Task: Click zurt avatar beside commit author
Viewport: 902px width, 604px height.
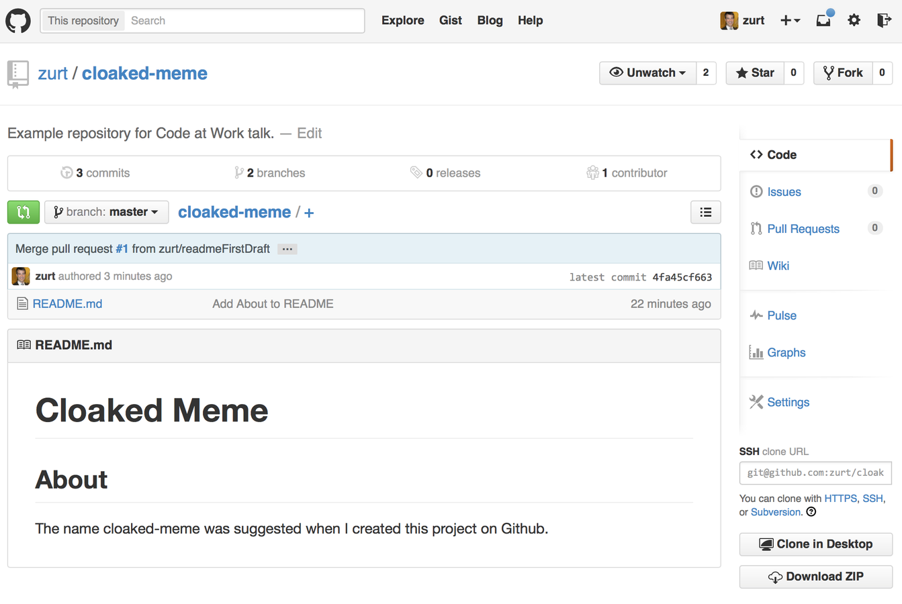Action: (21, 276)
